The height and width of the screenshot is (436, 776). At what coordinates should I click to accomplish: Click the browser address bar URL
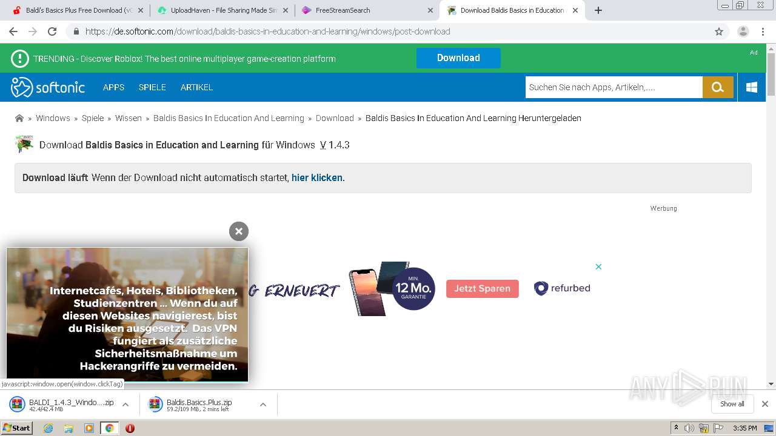[x=267, y=31]
